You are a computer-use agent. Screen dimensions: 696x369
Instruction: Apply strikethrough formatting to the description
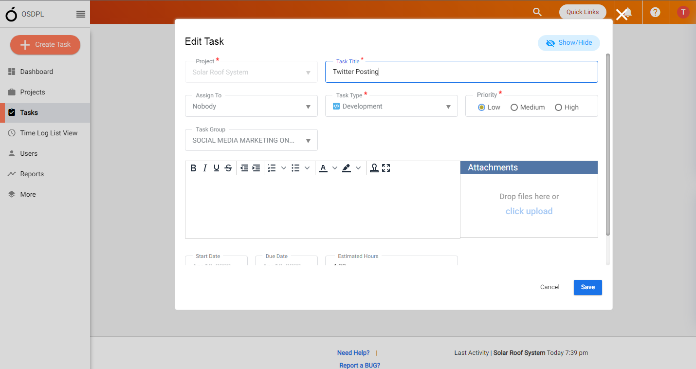click(x=228, y=167)
